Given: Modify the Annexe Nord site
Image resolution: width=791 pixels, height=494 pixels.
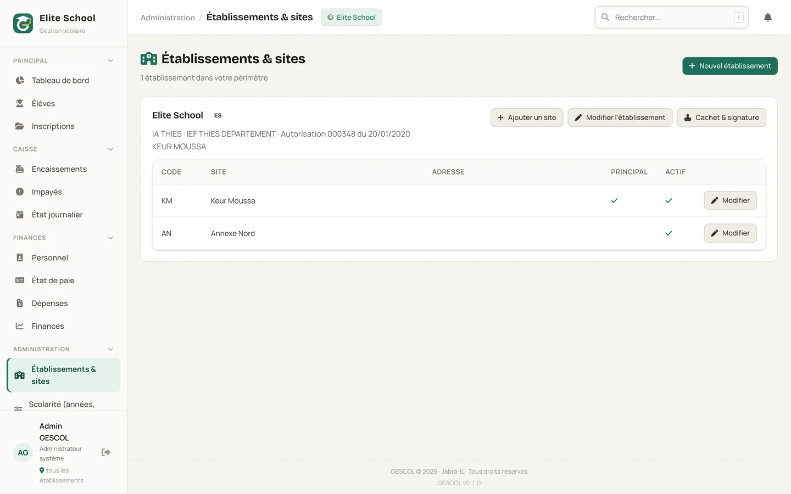Looking at the screenshot, I should pos(731,233).
